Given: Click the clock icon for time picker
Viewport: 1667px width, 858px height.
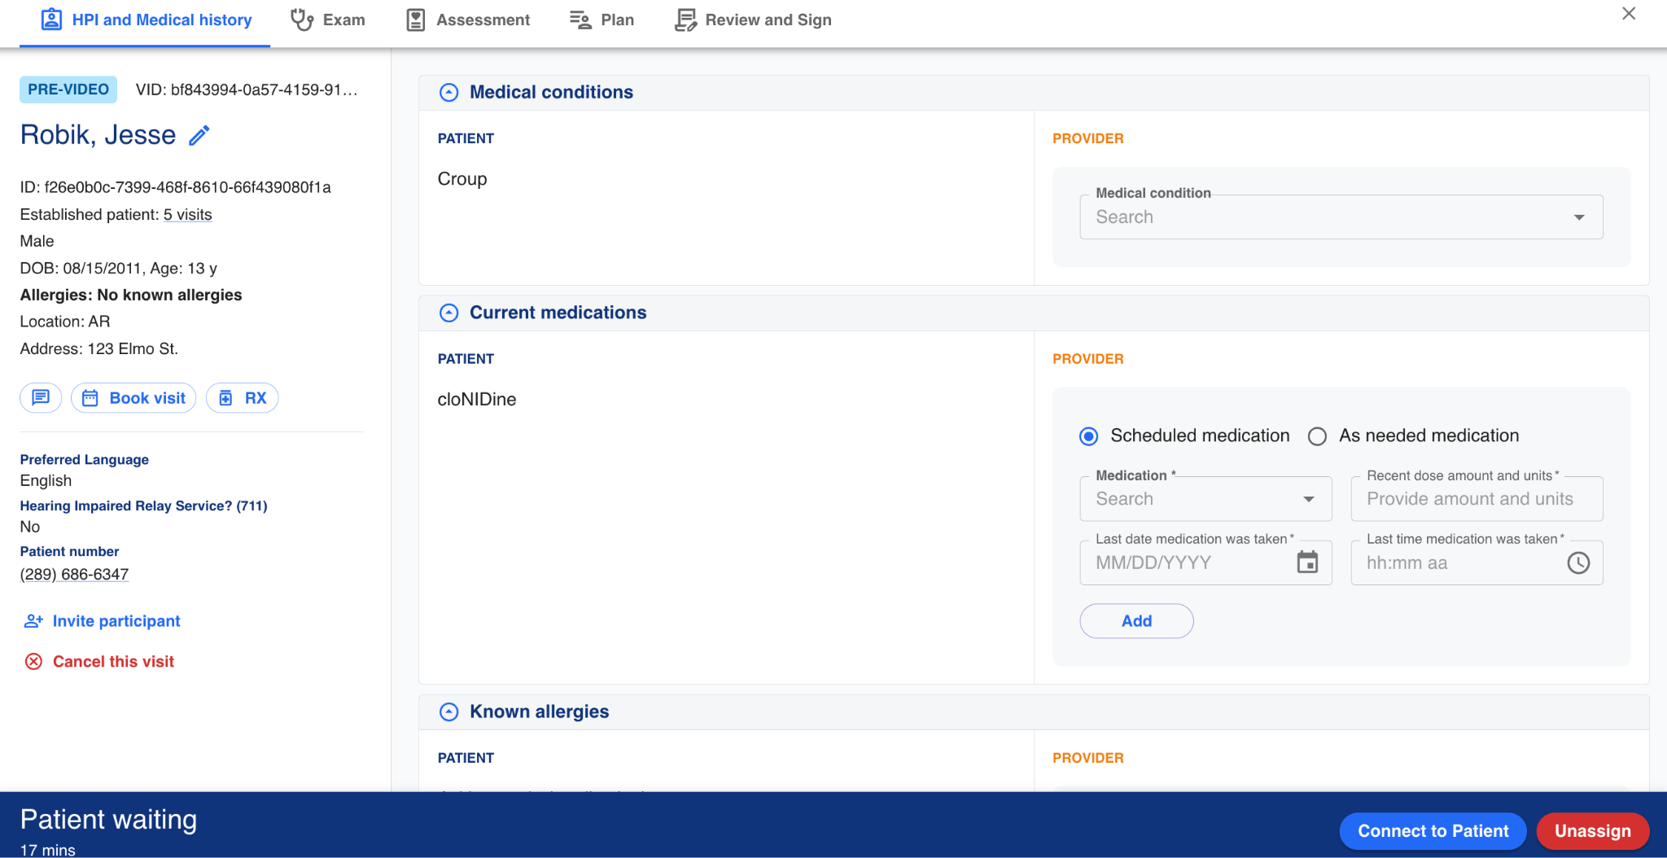Looking at the screenshot, I should 1578,563.
